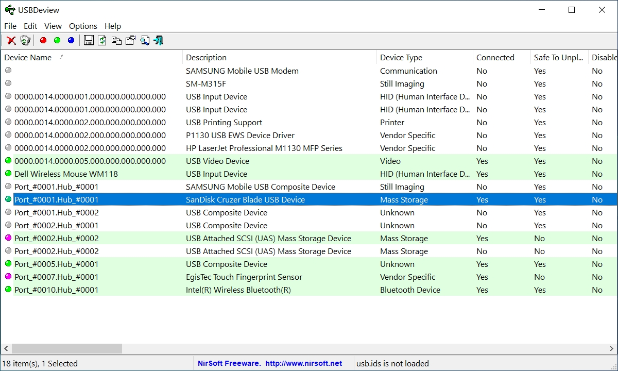Exit USBDeview using the door icon
Screen dimensions: 618x371
coord(158,40)
